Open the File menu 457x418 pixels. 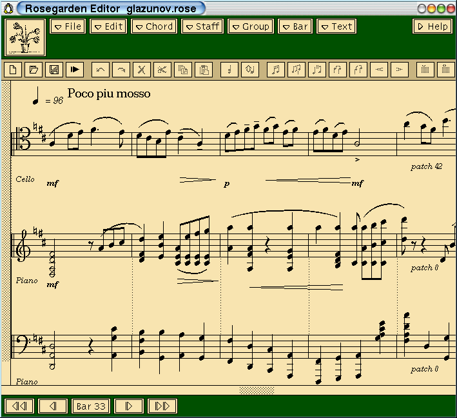coord(68,26)
